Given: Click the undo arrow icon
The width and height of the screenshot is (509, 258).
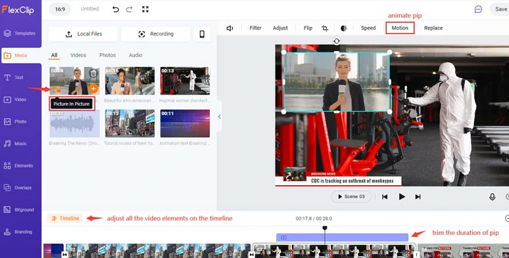Looking at the screenshot, I should [116, 9].
